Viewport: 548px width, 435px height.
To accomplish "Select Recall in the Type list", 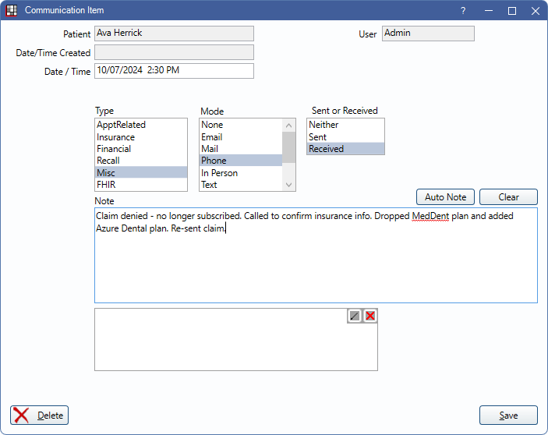I will [x=108, y=161].
